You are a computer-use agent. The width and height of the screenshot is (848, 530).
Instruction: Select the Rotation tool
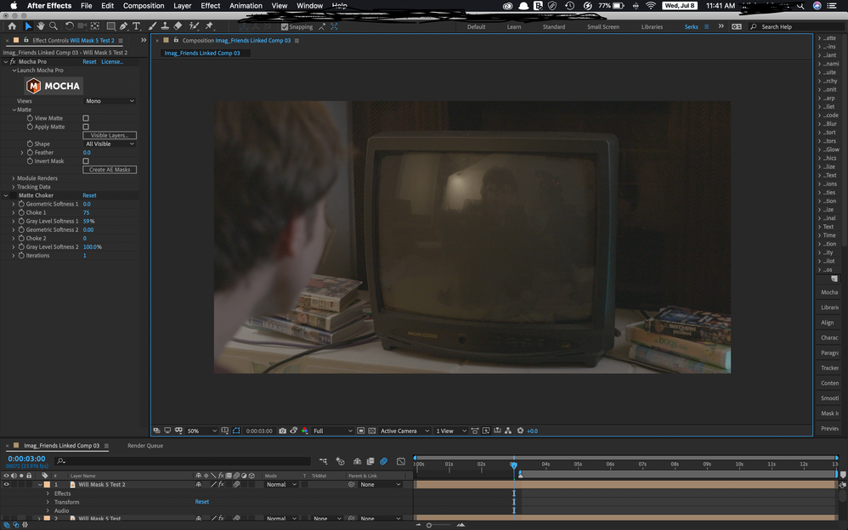tap(69, 26)
